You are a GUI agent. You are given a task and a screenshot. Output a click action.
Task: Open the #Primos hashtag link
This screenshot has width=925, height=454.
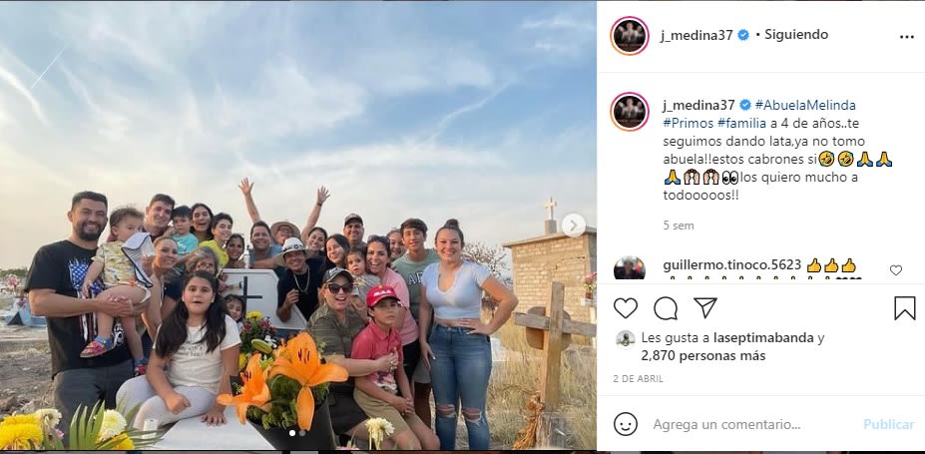688,124
